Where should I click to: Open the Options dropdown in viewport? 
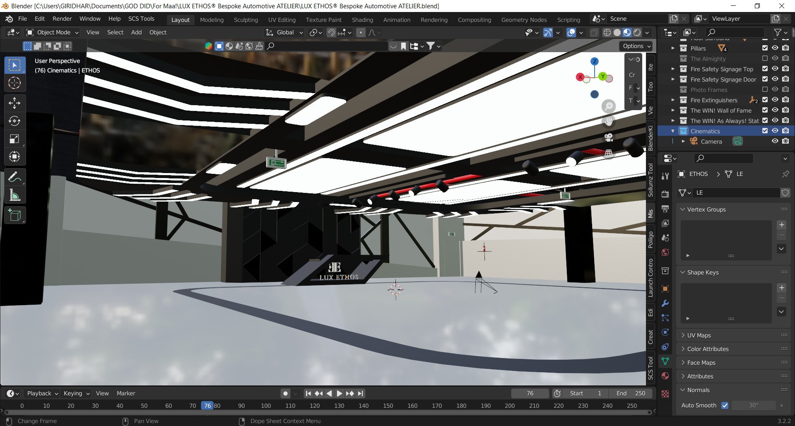(x=636, y=46)
